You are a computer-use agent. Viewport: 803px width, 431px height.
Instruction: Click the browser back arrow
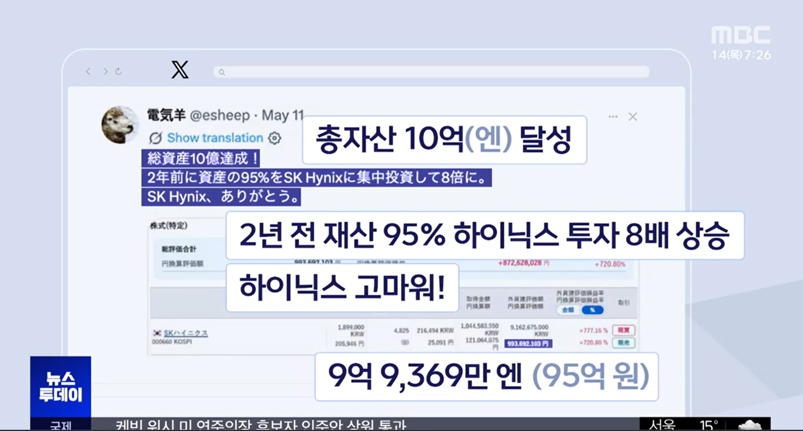[88, 72]
